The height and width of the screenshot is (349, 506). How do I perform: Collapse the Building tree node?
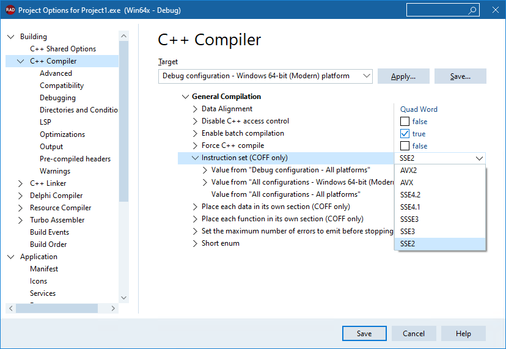pos(10,37)
